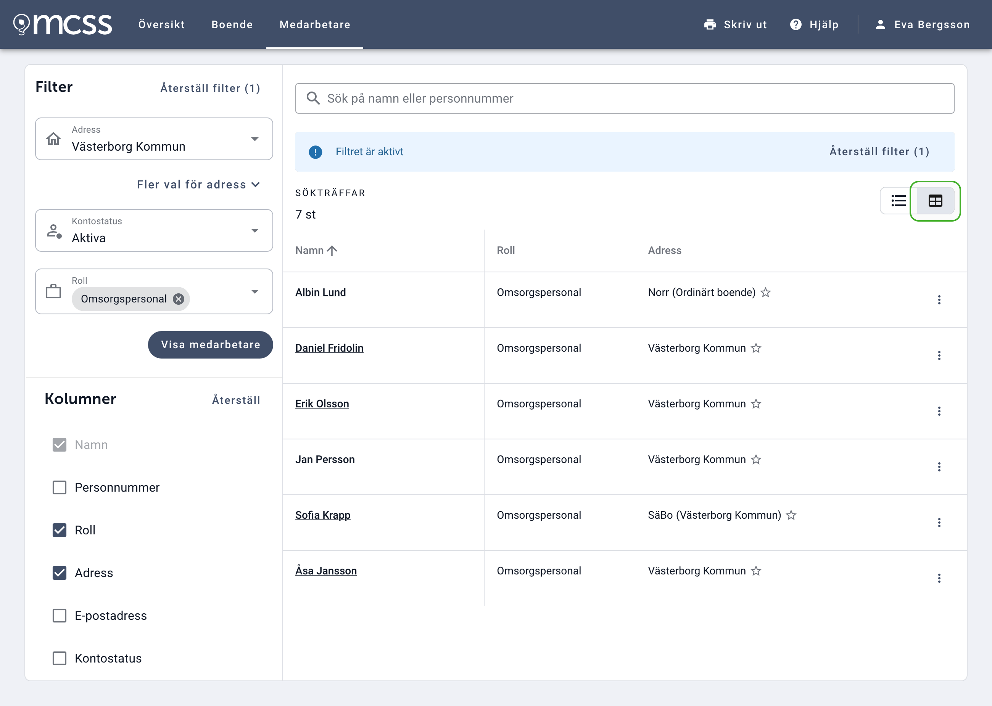
Task: Star Åsa Jansson's Västerborg Kommun address
Action: [x=756, y=571]
